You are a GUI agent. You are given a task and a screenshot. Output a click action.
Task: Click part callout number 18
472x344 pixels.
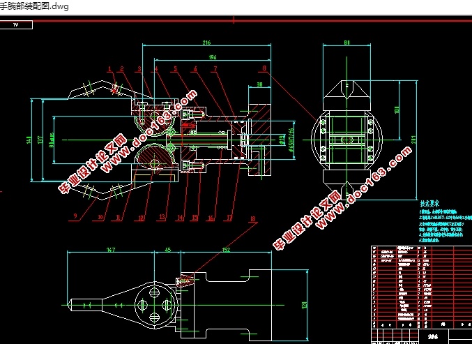(x=252, y=218)
